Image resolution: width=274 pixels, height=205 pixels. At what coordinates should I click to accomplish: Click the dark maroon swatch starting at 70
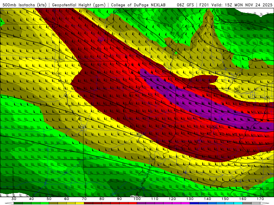coord(89,203)
